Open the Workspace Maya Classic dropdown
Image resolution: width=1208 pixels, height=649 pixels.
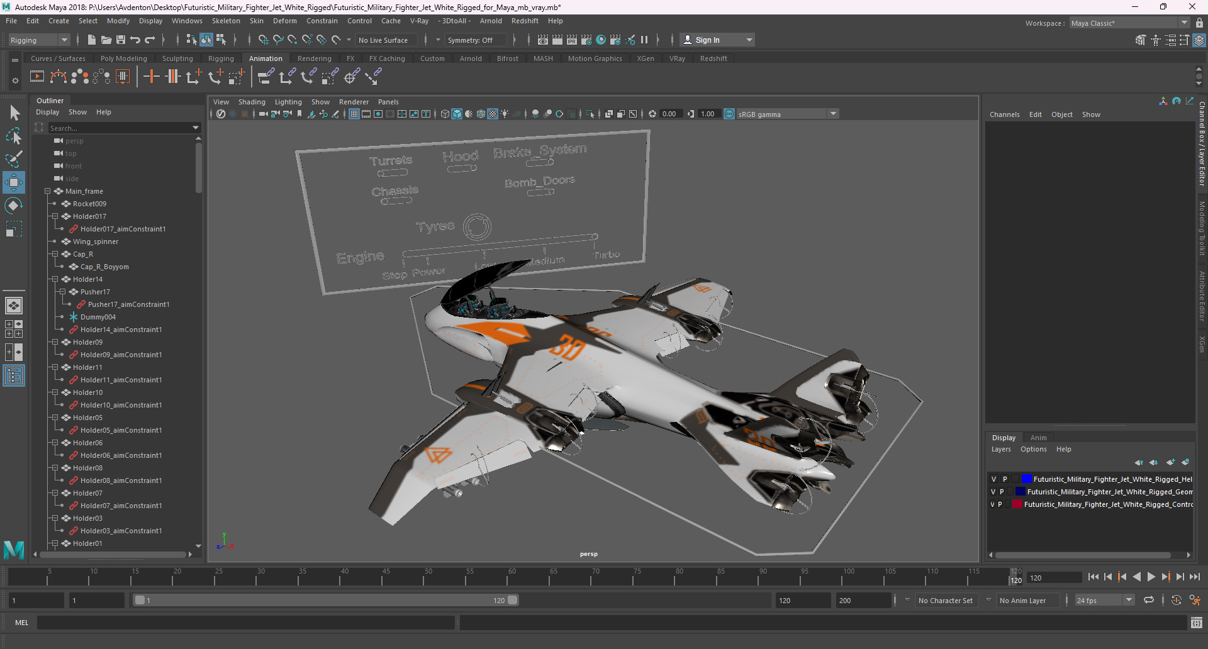coord(1129,23)
